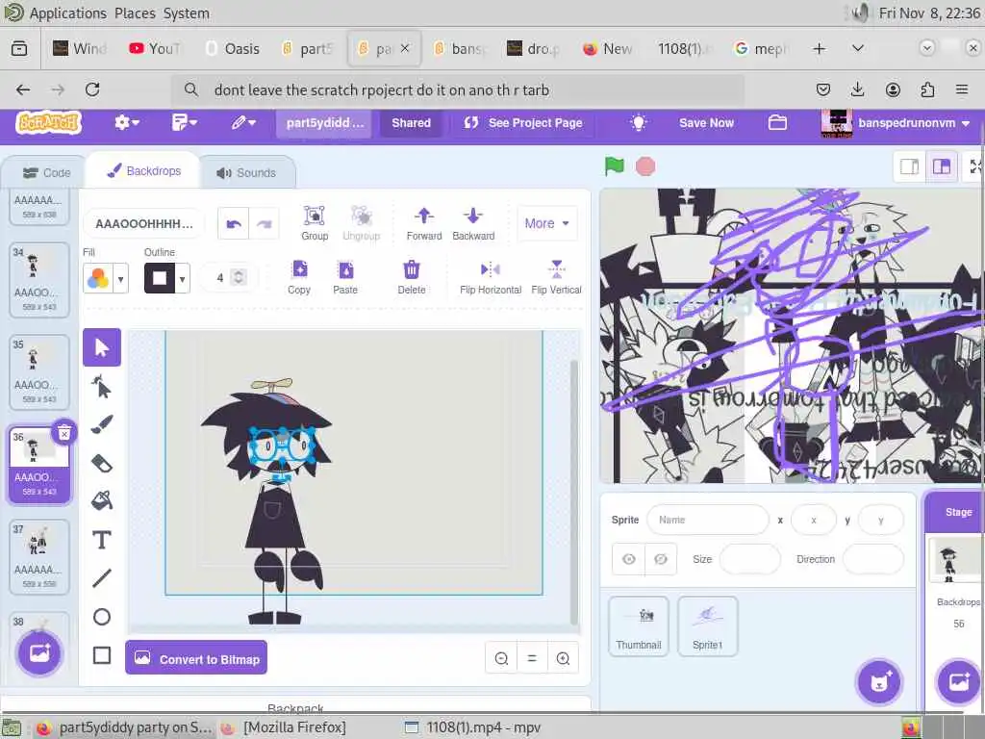Viewport: 985px width, 739px height.
Task: Zoom out the paint canvas
Action: point(501,658)
